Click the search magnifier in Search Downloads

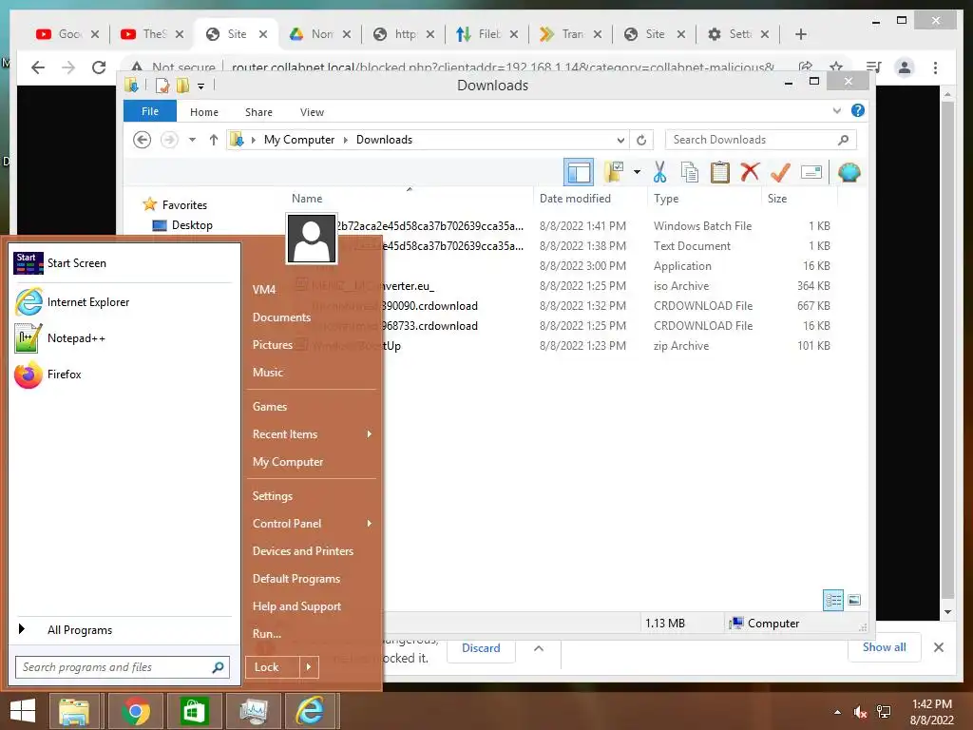843,140
